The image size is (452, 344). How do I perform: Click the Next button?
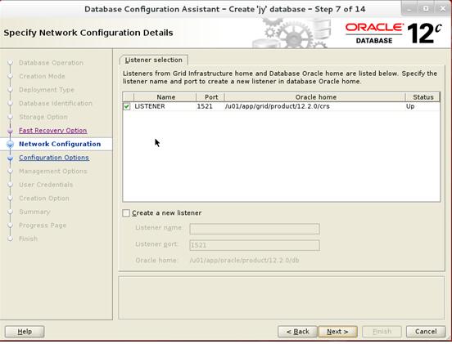tap(337, 332)
